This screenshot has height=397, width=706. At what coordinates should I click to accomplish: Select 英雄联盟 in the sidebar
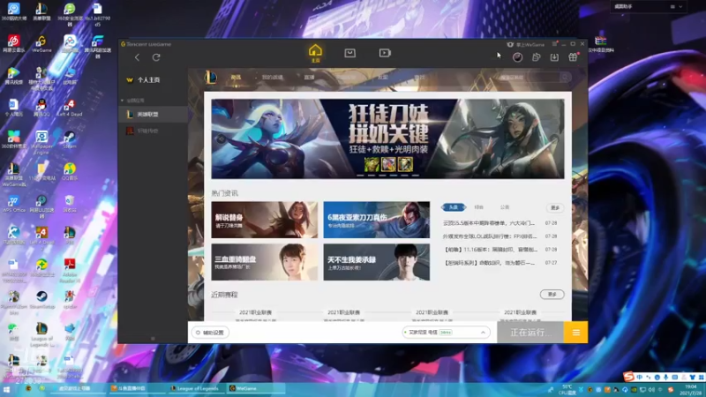coord(153,115)
